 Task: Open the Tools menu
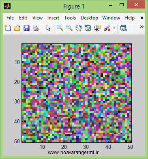[x=70, y=18]
